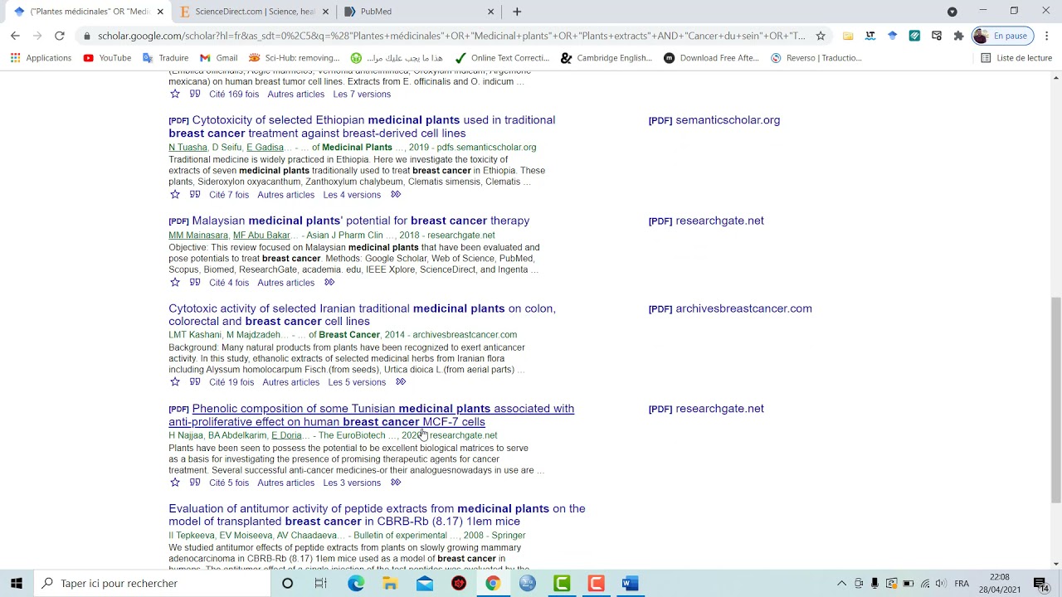Screen dimensions: 1062x597
Task: Bookmark this page with the address bar star
Action: click(x=821, y=36)
